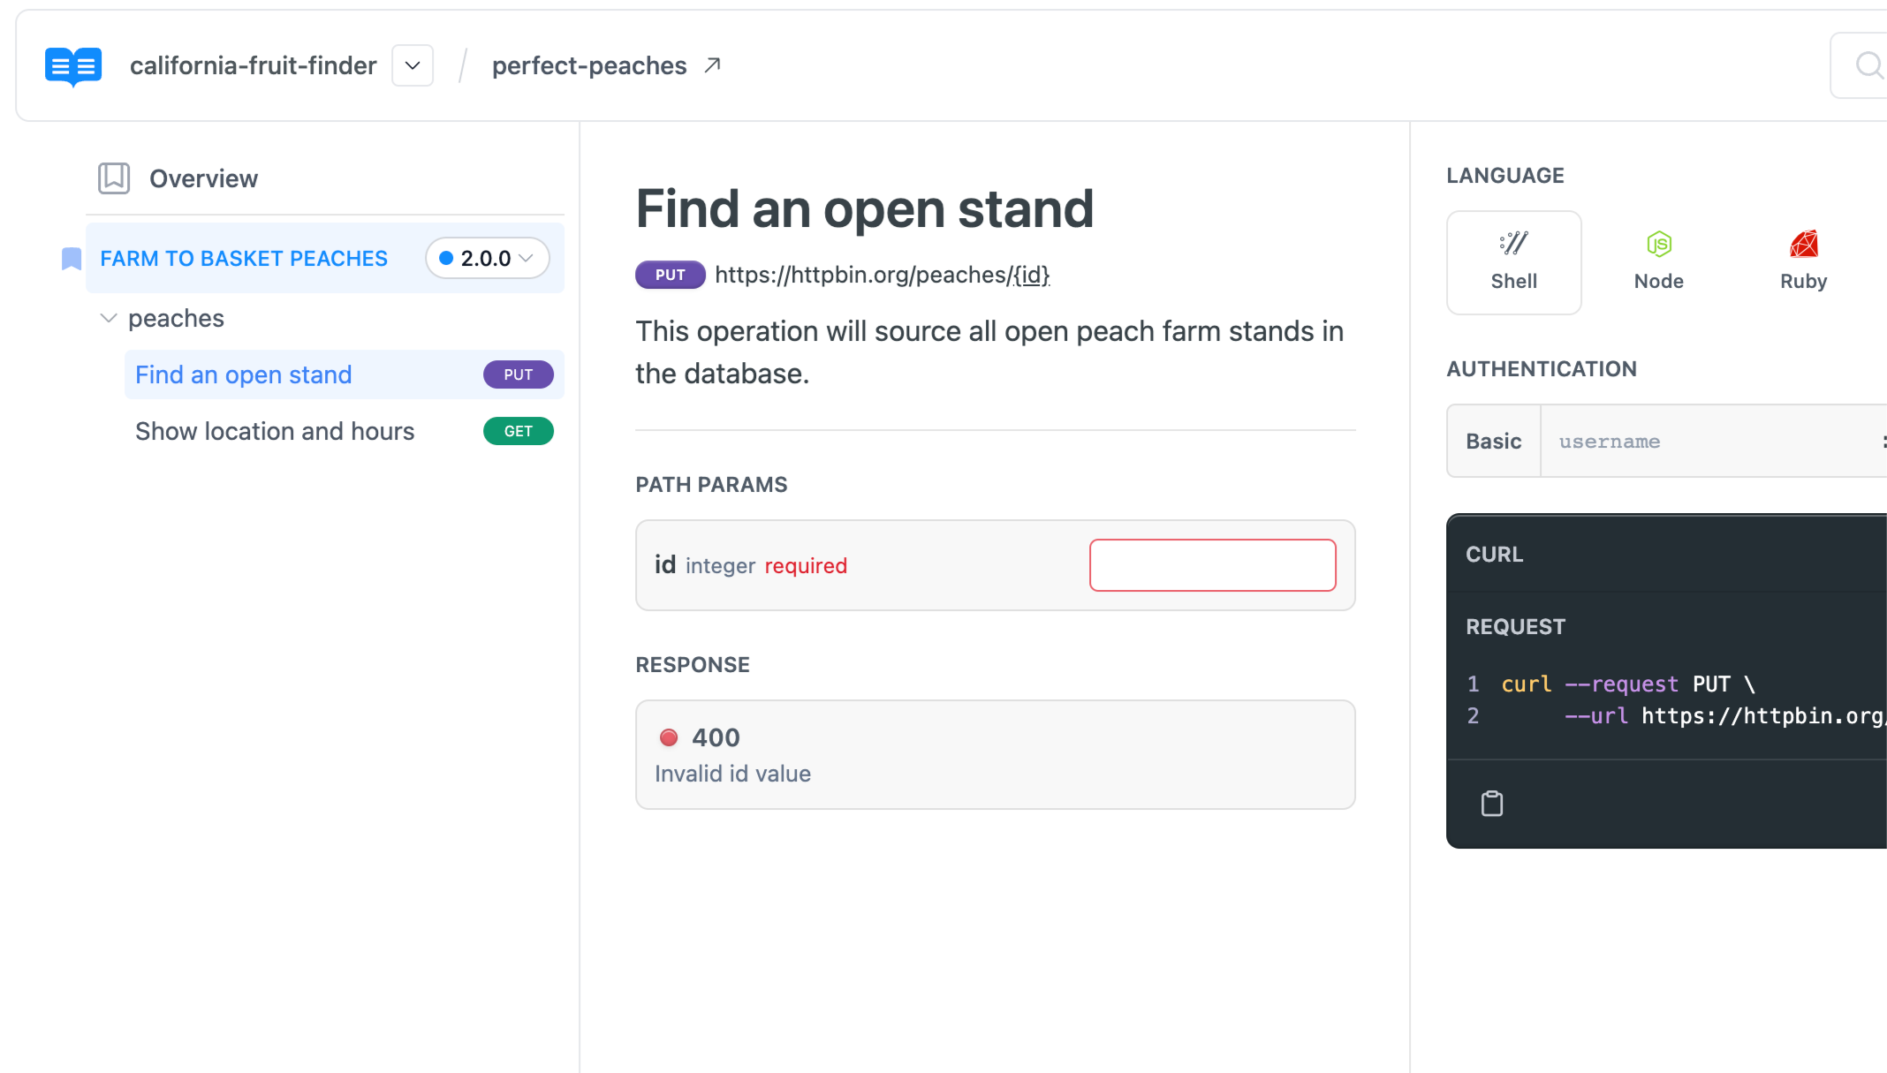The height and width of the screenshot is (1073, 1887).
Task: Collapse the peaches section
Action: 108,318
